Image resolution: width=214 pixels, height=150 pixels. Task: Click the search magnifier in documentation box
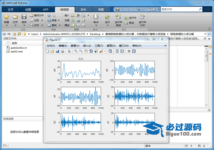[x=200, y=9]
